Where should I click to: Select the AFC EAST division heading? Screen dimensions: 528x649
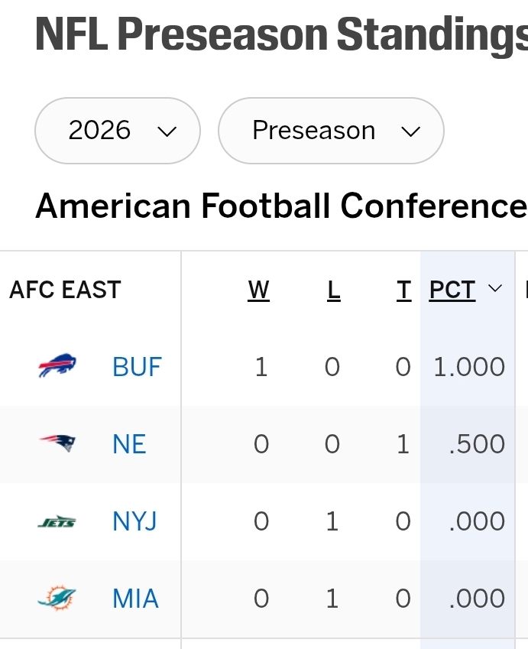(65, 289)
